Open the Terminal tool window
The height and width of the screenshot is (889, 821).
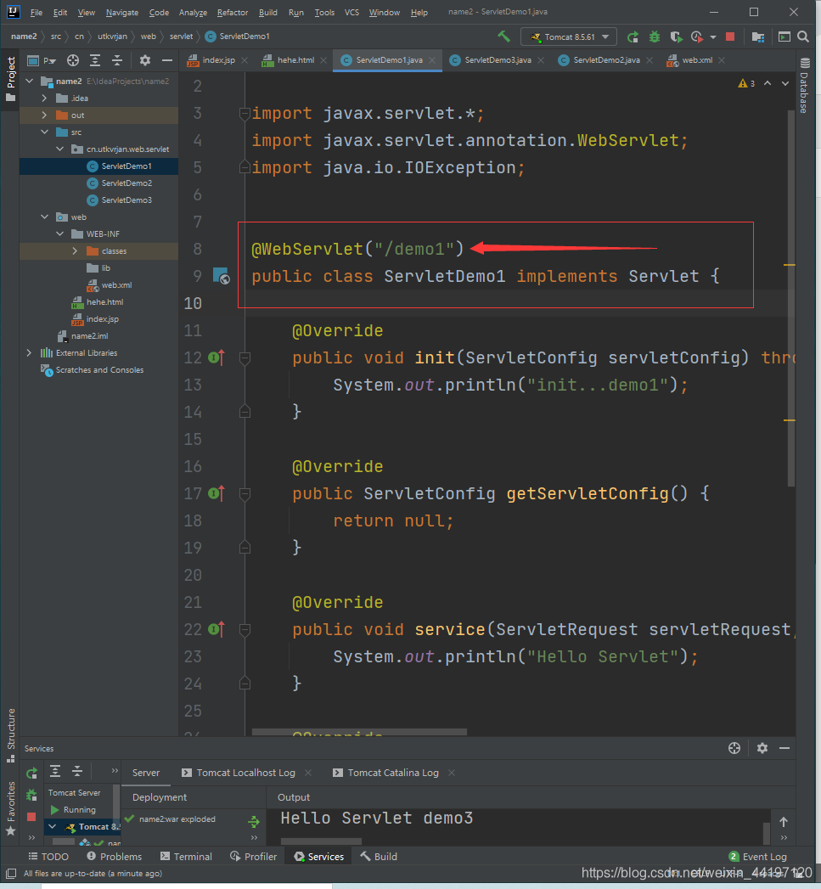186,857
